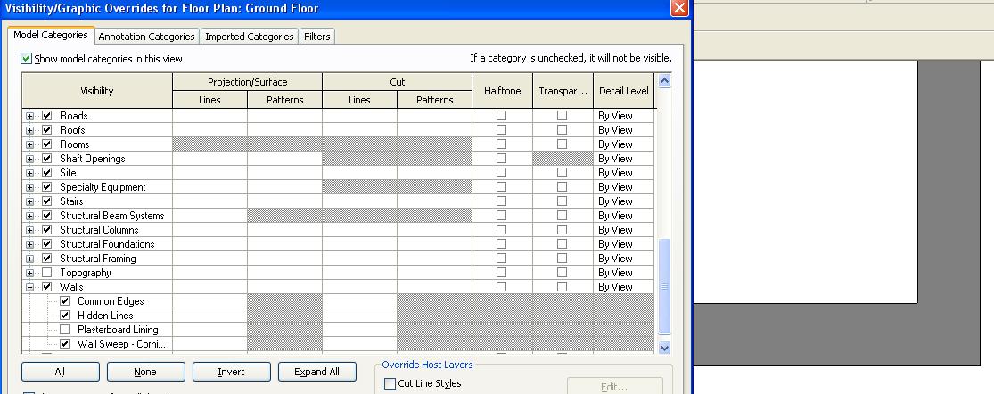Viewport: 994px width, 394px height.
Task: Click the Expand All button
Action: [316, 372]
